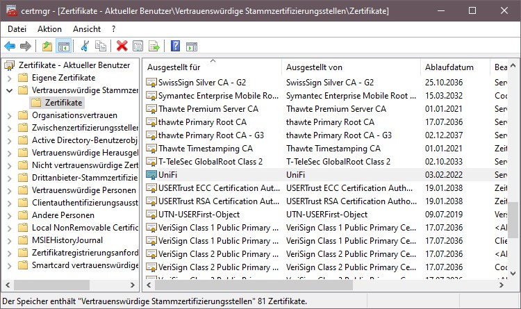Expand the Organisationsvertrauen node
The width and height of the screenshot is (521, 309).
(x=9, y=116)
